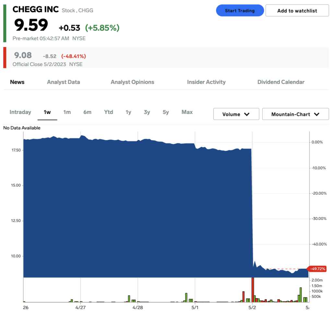Click the -20.00% axis label
Viewport: 332px width, 313px height.
319,193
